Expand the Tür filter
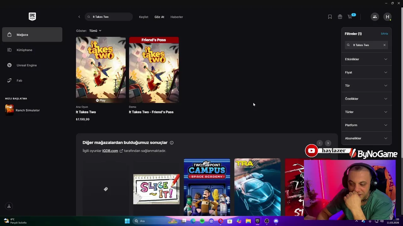 366,85
